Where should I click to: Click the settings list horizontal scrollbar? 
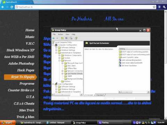134,92
